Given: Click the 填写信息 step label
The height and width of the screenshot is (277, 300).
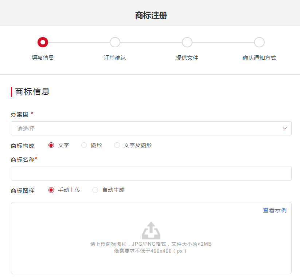Looking at the screenshot, I should click(x=43, y=58).
